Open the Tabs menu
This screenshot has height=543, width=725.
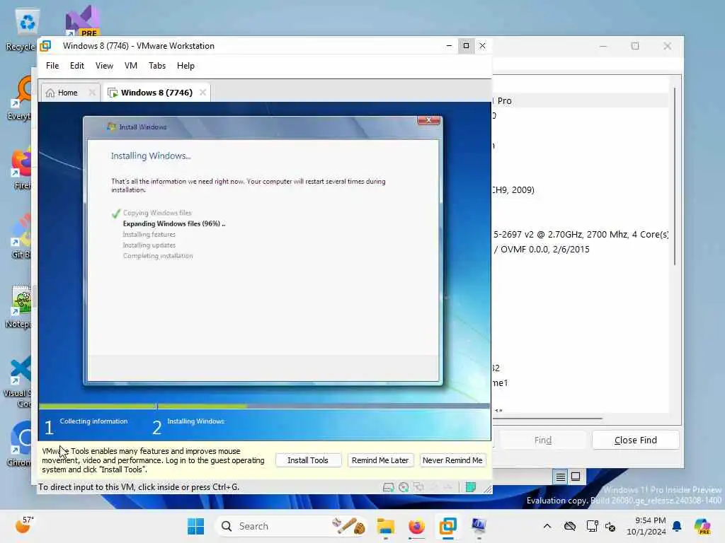[x=157, y=66]
